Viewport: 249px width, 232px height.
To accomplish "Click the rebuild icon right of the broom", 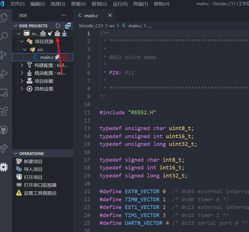I will coord(57,34).
